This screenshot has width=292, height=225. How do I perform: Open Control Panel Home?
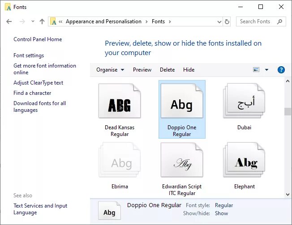point(38,39)
